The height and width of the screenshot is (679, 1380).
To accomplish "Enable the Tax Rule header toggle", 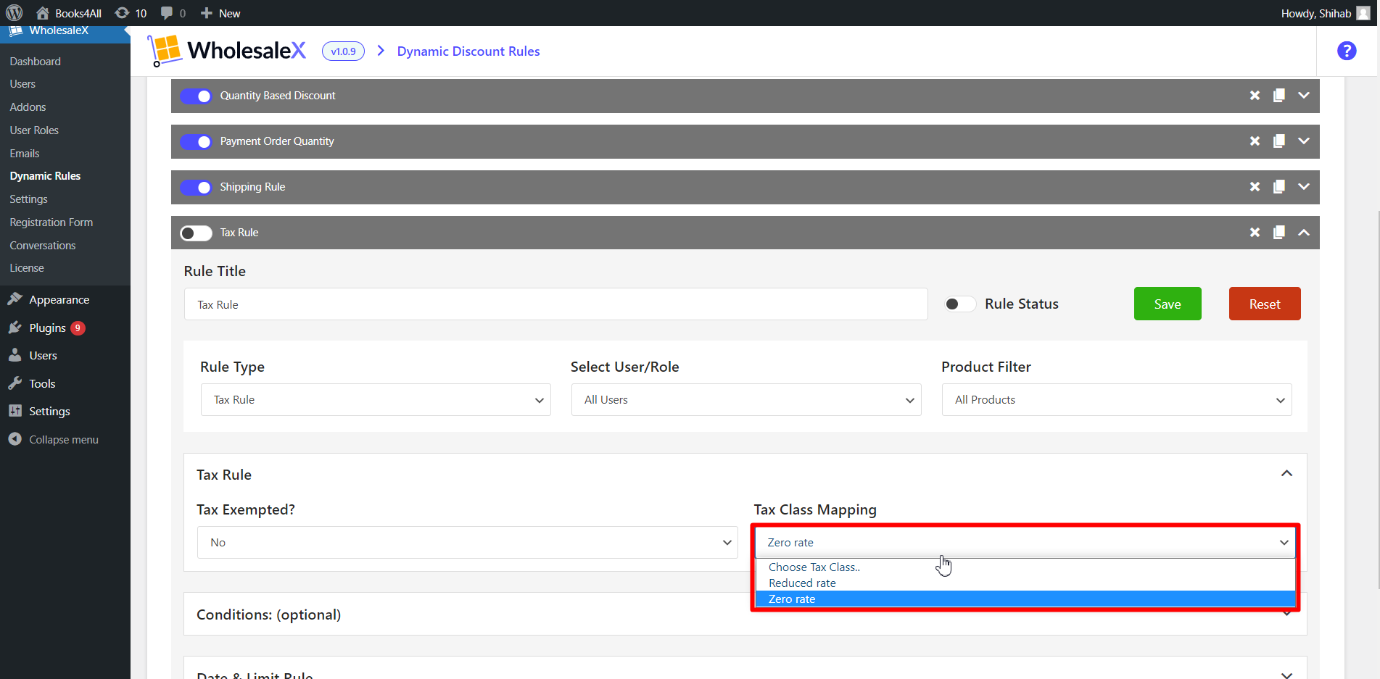I will coord(196,233).
